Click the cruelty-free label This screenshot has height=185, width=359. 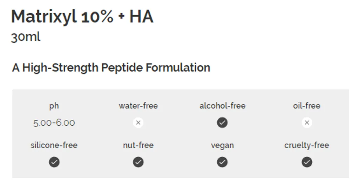[307, 145]
